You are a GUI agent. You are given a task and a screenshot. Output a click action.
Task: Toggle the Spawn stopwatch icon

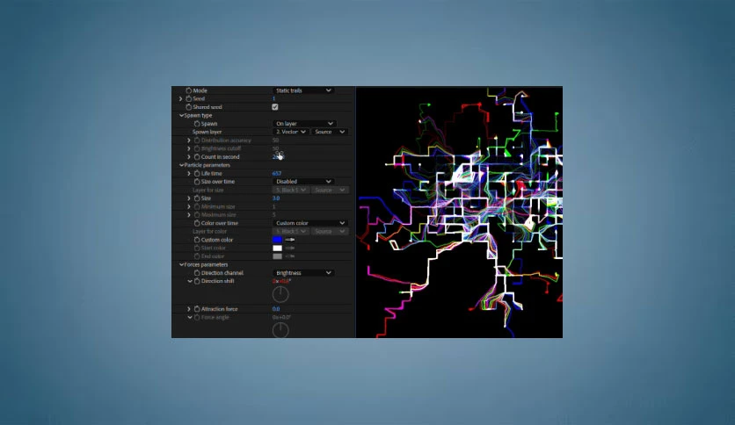tap(197, 124)
